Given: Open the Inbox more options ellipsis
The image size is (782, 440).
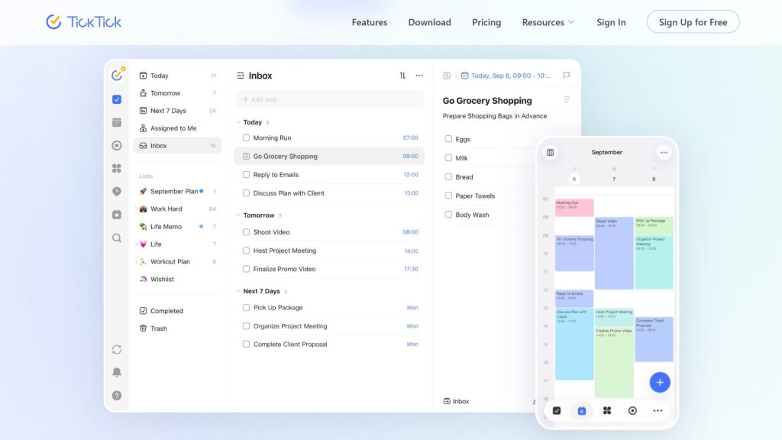Looking at the screenshot, I should [419, 76].
